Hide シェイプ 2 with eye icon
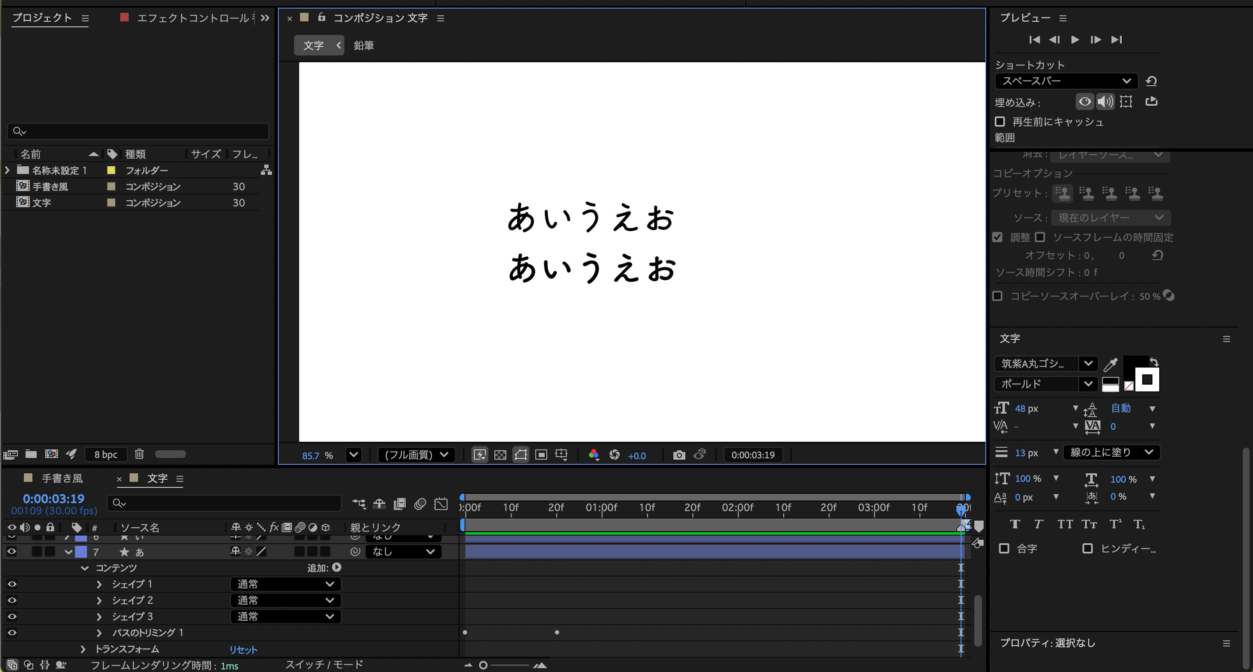 tap(12, 600)
